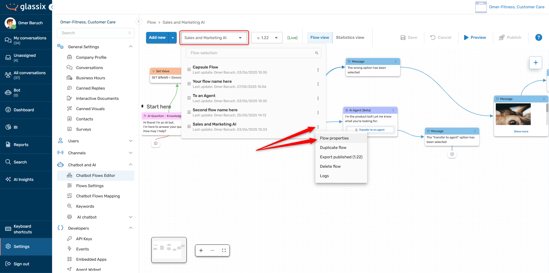Select Flow properties from context menu
Screen dimensions: 549x273
click(x=341, y=138)
